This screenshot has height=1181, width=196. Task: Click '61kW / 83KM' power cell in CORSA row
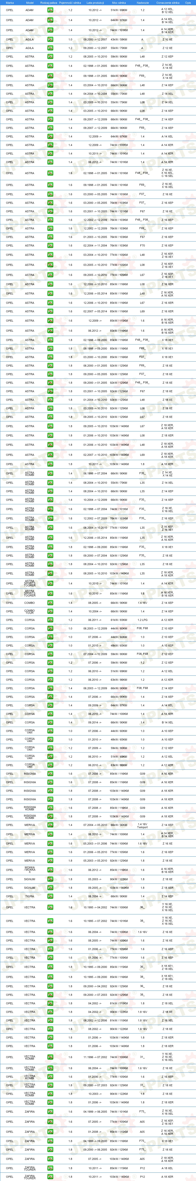(119, 620)
